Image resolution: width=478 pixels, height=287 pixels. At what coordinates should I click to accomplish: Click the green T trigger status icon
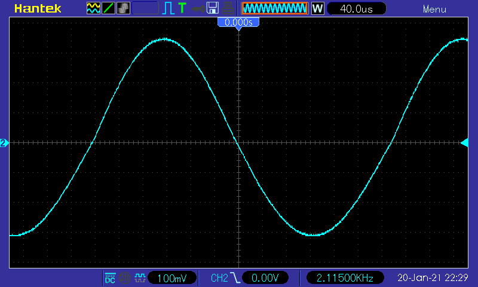pos(182,8)
